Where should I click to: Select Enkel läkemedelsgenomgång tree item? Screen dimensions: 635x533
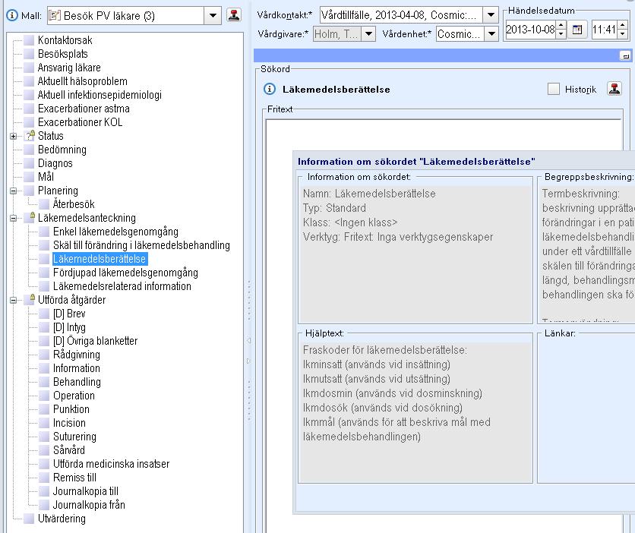click(x=115, y=232)
